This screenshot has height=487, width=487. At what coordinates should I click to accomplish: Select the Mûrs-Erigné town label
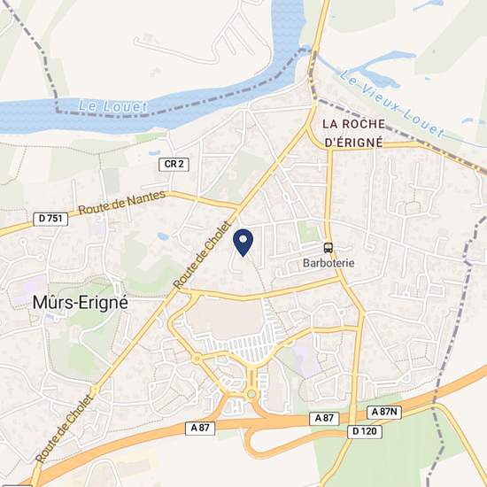80,302
